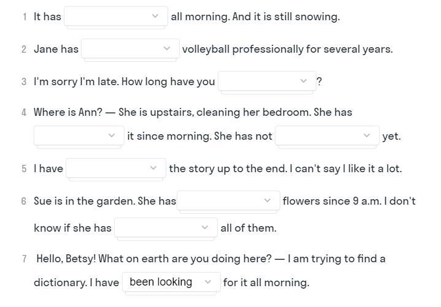Open the dropdown before "the story up"
441x307 pixels.
pyautogui.click(x=115, y=169)
